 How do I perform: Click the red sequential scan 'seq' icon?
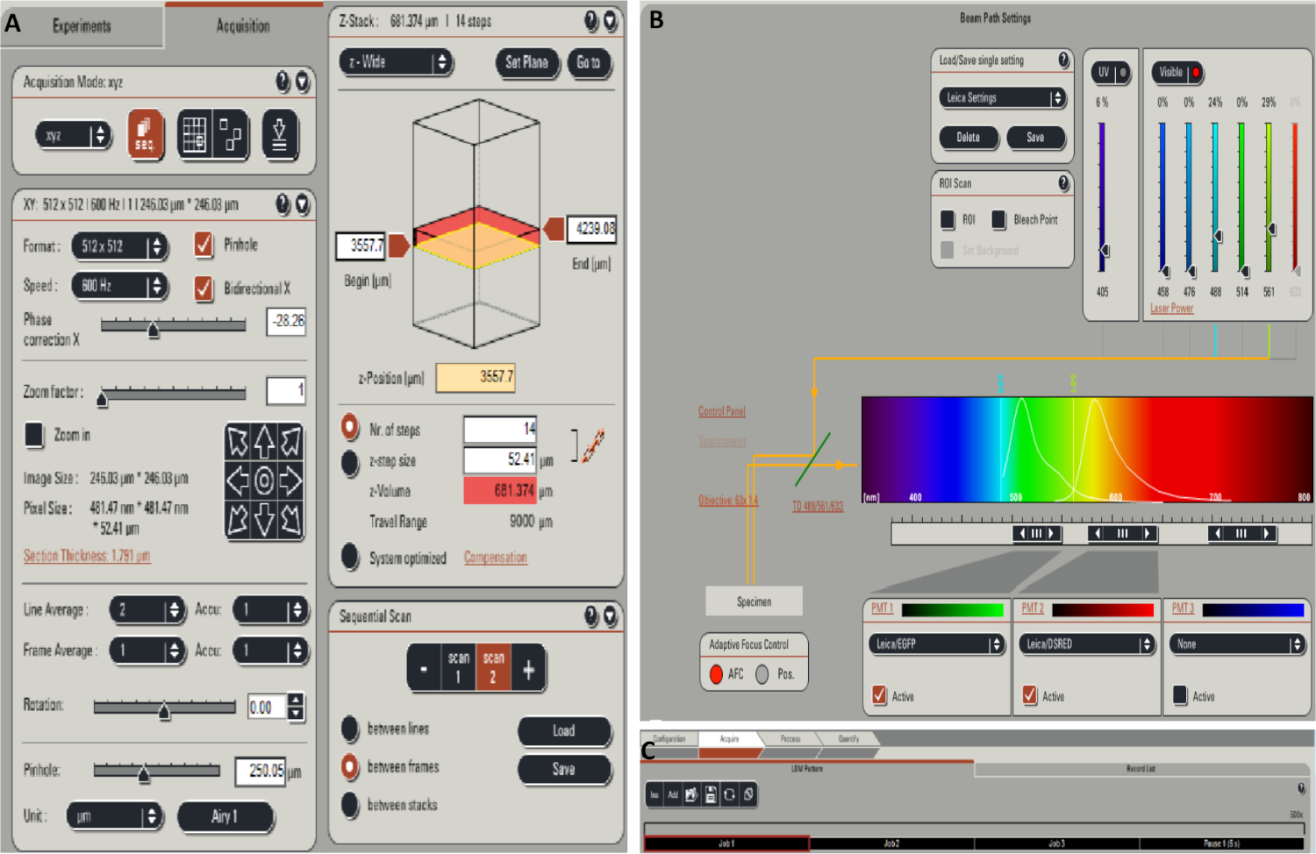[146, 135]
